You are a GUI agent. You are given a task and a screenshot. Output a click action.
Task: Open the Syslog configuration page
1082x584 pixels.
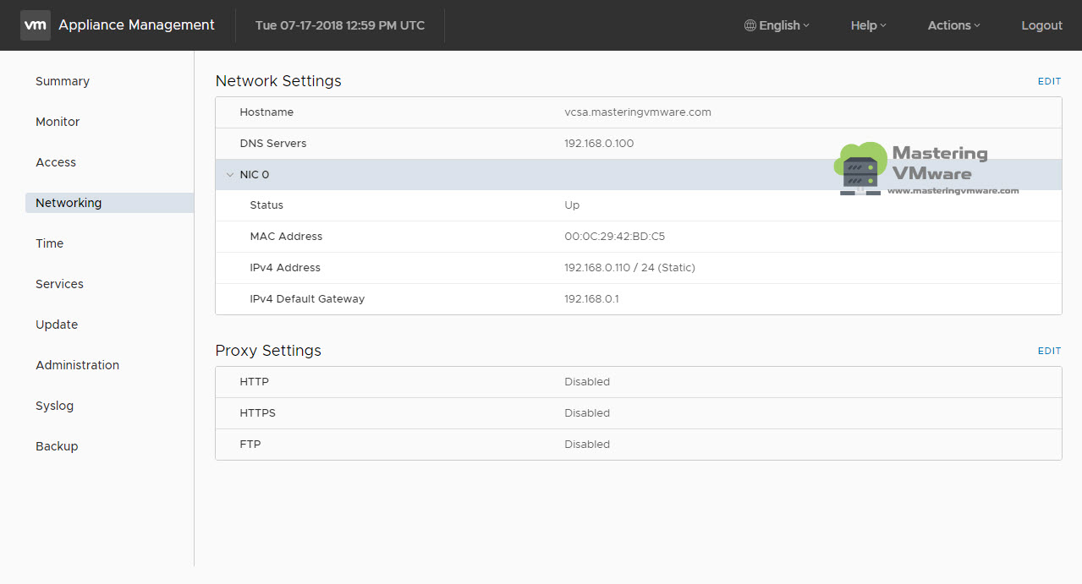[54, 406]
